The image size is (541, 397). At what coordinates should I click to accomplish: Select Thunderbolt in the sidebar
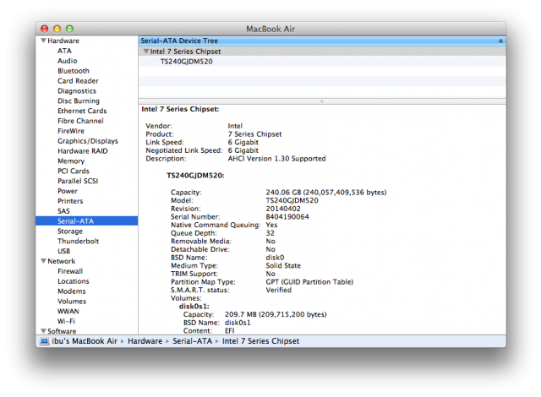click(x=79, y=242)
